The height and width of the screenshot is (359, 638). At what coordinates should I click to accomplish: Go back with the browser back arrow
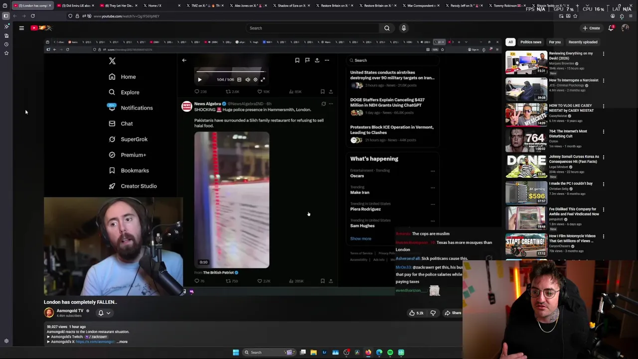coord(14,16)
